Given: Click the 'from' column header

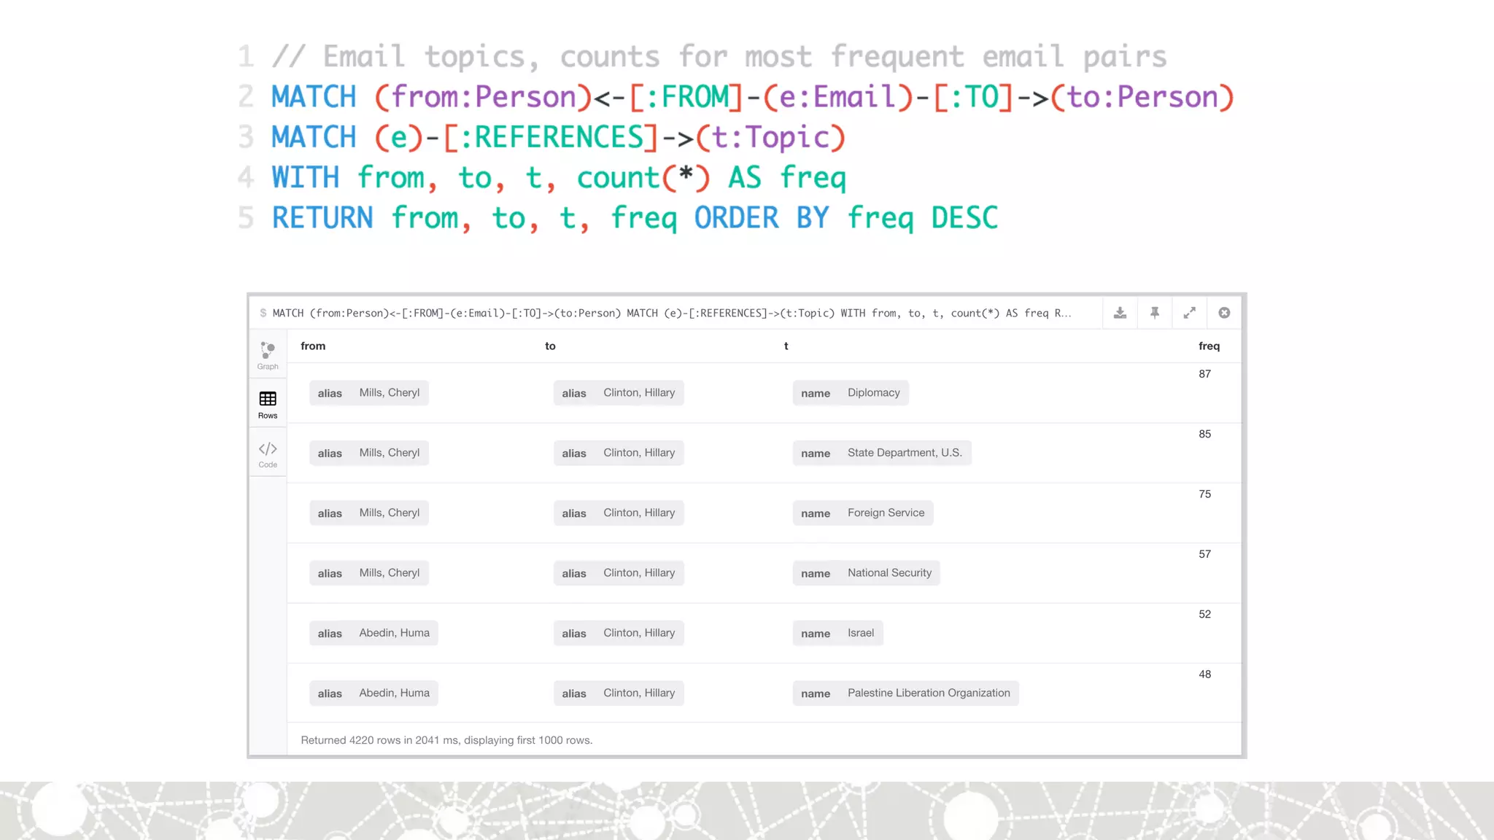Looking at the screenshot, I should click(313, 346).
